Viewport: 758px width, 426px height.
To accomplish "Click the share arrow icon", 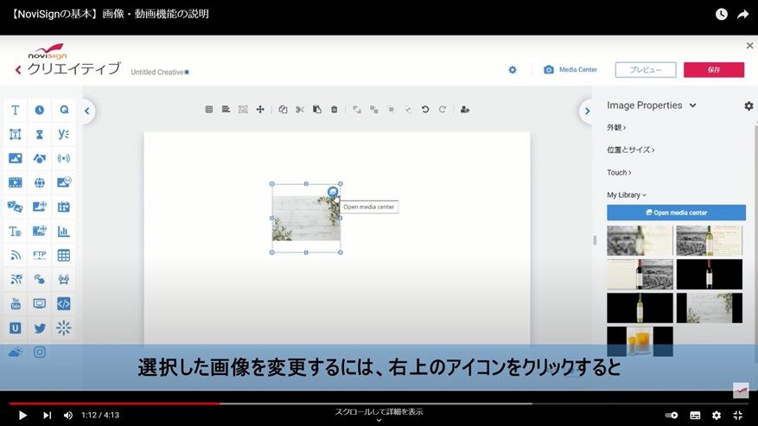I will pyautogui.click(x=742, y=15).
